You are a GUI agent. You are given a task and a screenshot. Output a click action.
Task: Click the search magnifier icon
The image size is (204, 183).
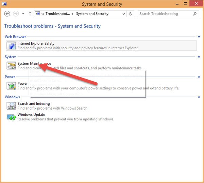pos(195,14)
